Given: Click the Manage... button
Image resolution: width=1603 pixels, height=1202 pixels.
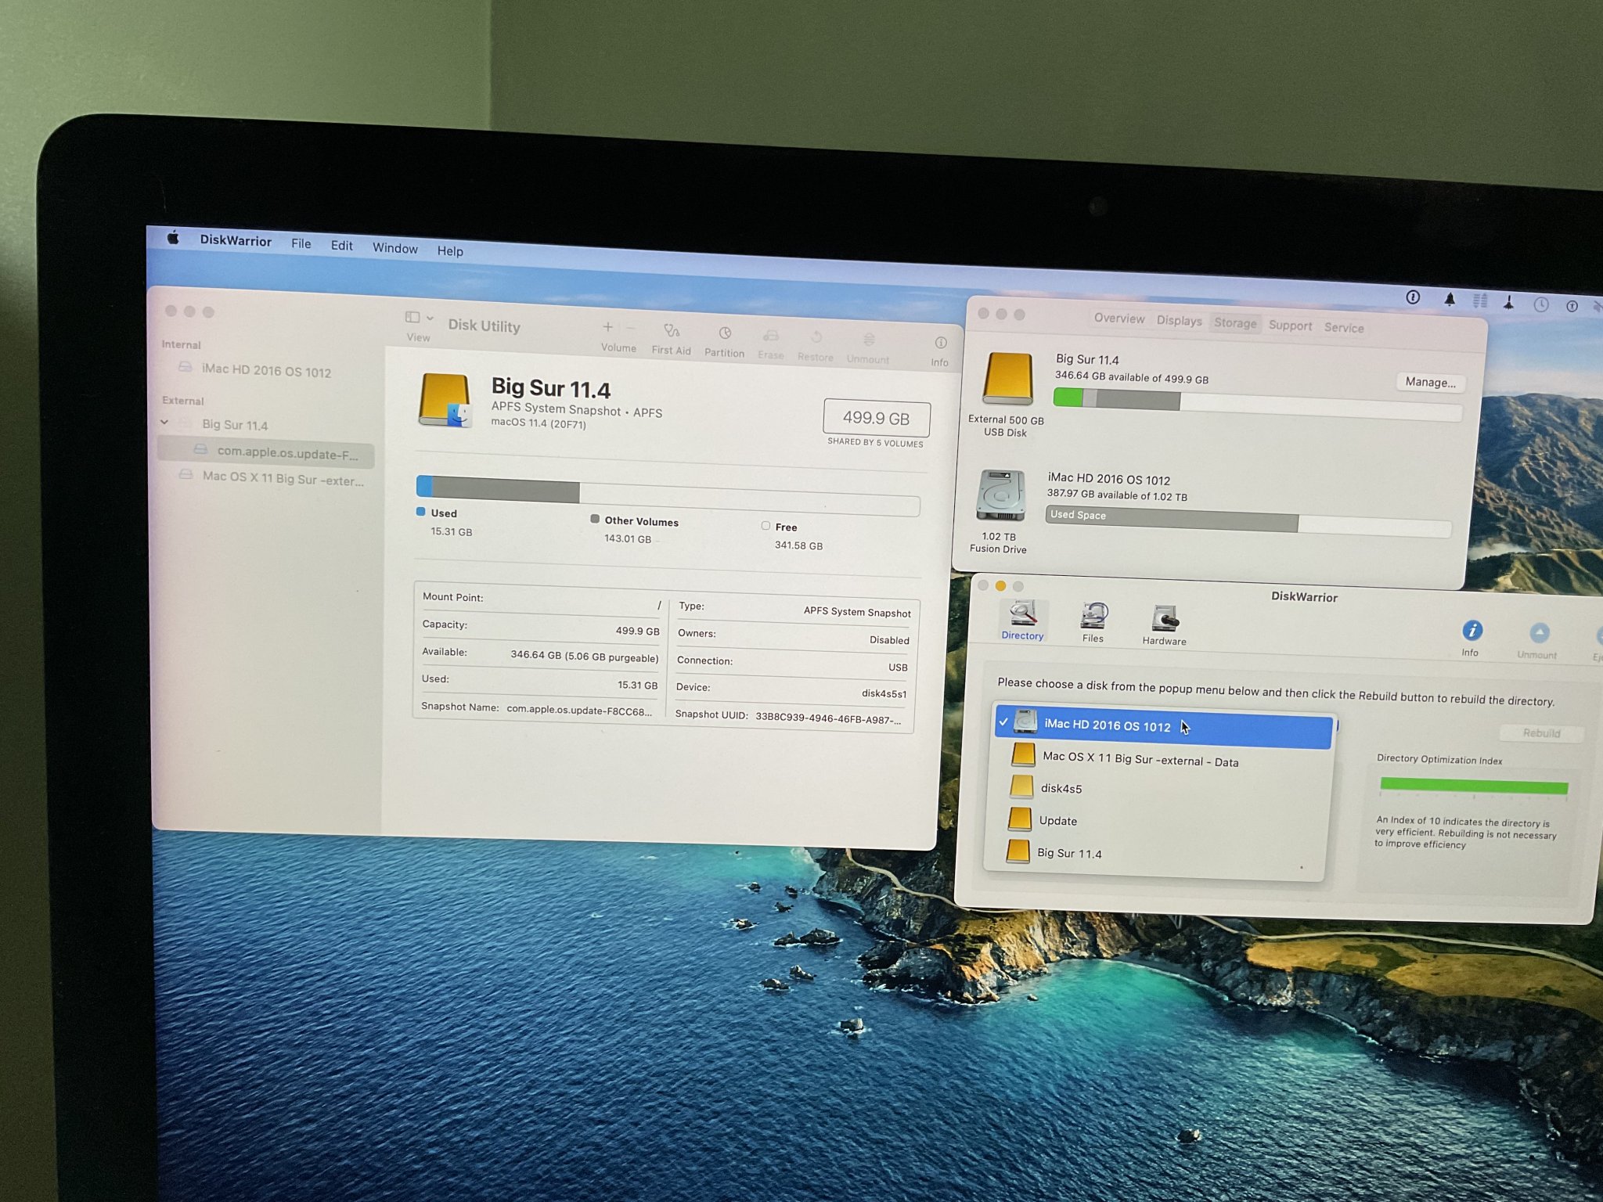Looking at the screenshot, I should [x=1430, y=382].
